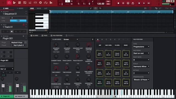Click the SEQ tempo button
This screenshot has width=176, height=99.
[108, 4]
